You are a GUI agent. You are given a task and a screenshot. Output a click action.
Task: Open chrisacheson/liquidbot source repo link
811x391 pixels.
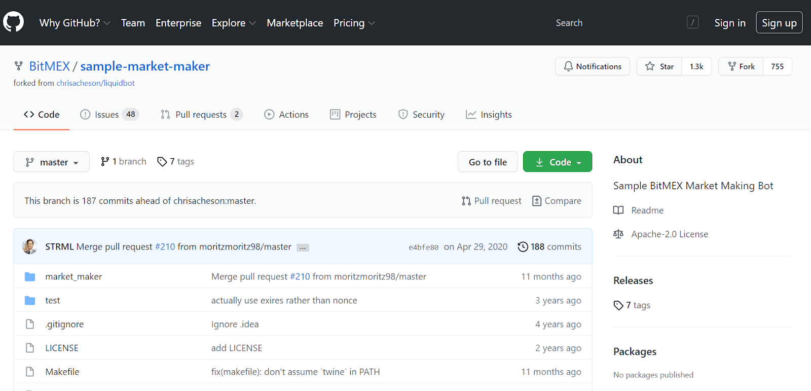(x=96, y=83)
